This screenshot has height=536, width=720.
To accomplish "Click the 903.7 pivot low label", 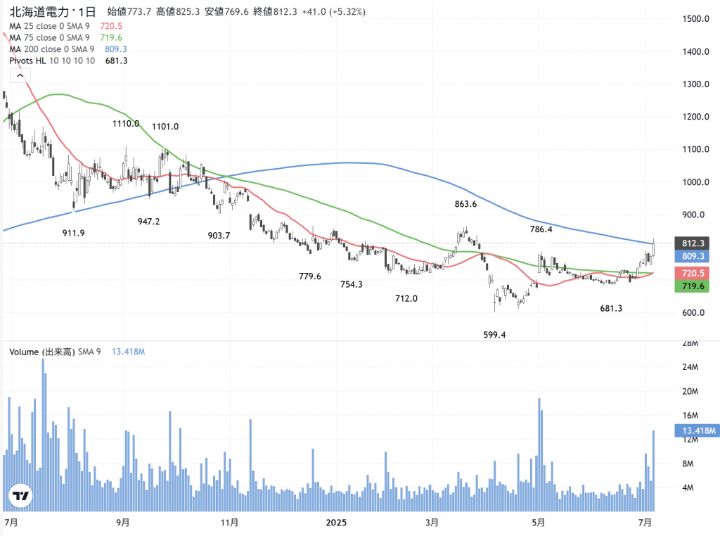I will coord(219,236).
